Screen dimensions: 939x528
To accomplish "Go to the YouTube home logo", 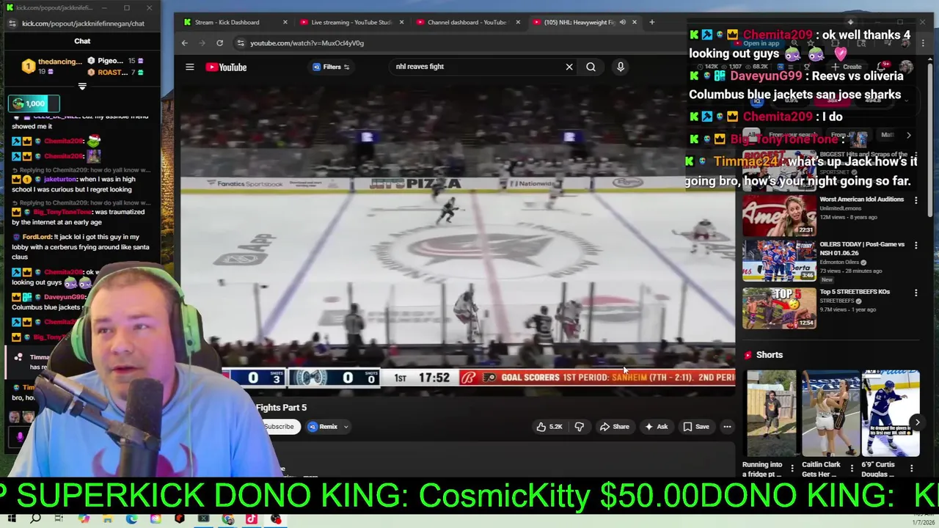I will coord(226,67).
